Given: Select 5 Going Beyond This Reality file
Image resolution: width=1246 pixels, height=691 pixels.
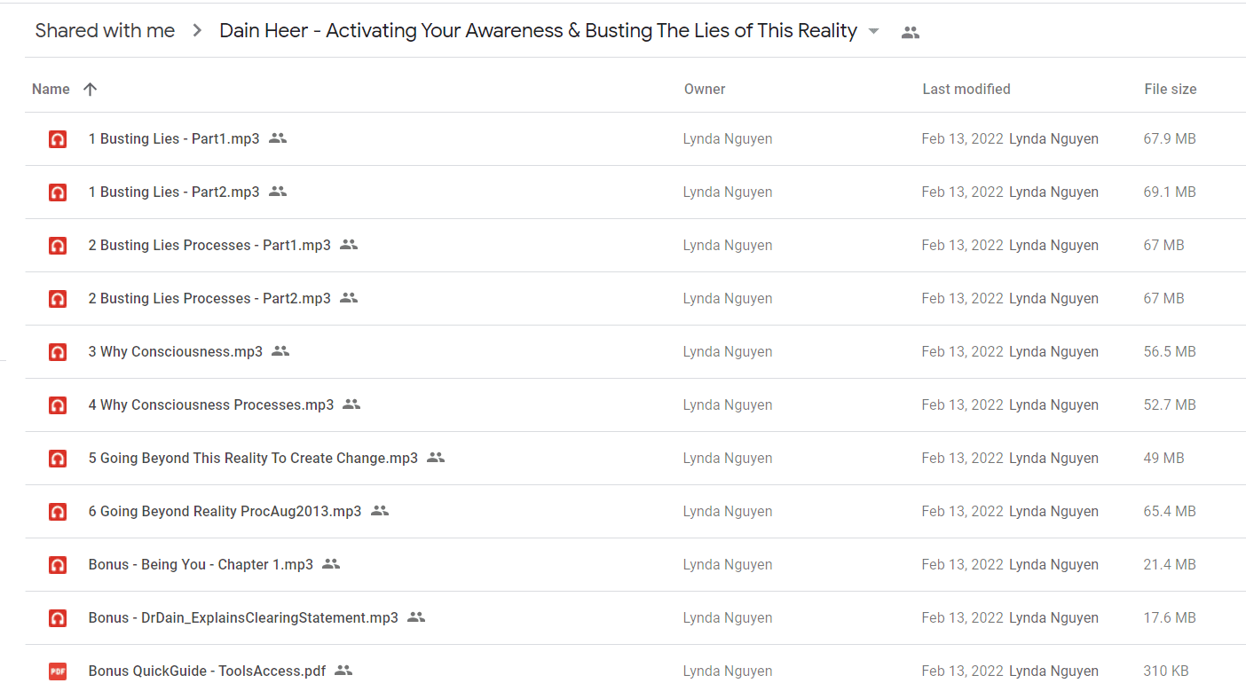Looking at the screenshot, I should pyautogui.click(x=253, y=458).
